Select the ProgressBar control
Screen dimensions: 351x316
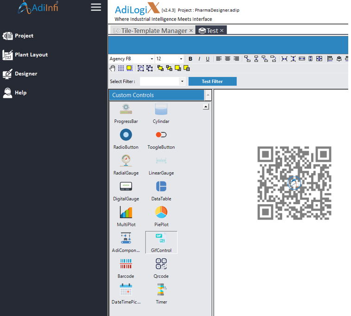pos(126,114)
